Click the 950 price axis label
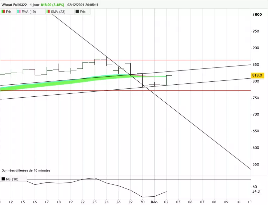Viewport: 268px width, 205px height. point(256,31)
